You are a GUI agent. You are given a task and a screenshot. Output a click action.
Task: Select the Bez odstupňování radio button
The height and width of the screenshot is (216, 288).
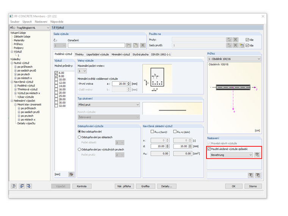[79, 131]
